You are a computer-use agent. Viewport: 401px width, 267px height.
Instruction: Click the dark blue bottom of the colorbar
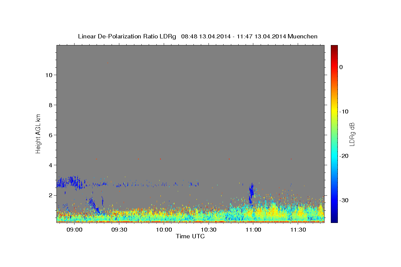[334, 219]
